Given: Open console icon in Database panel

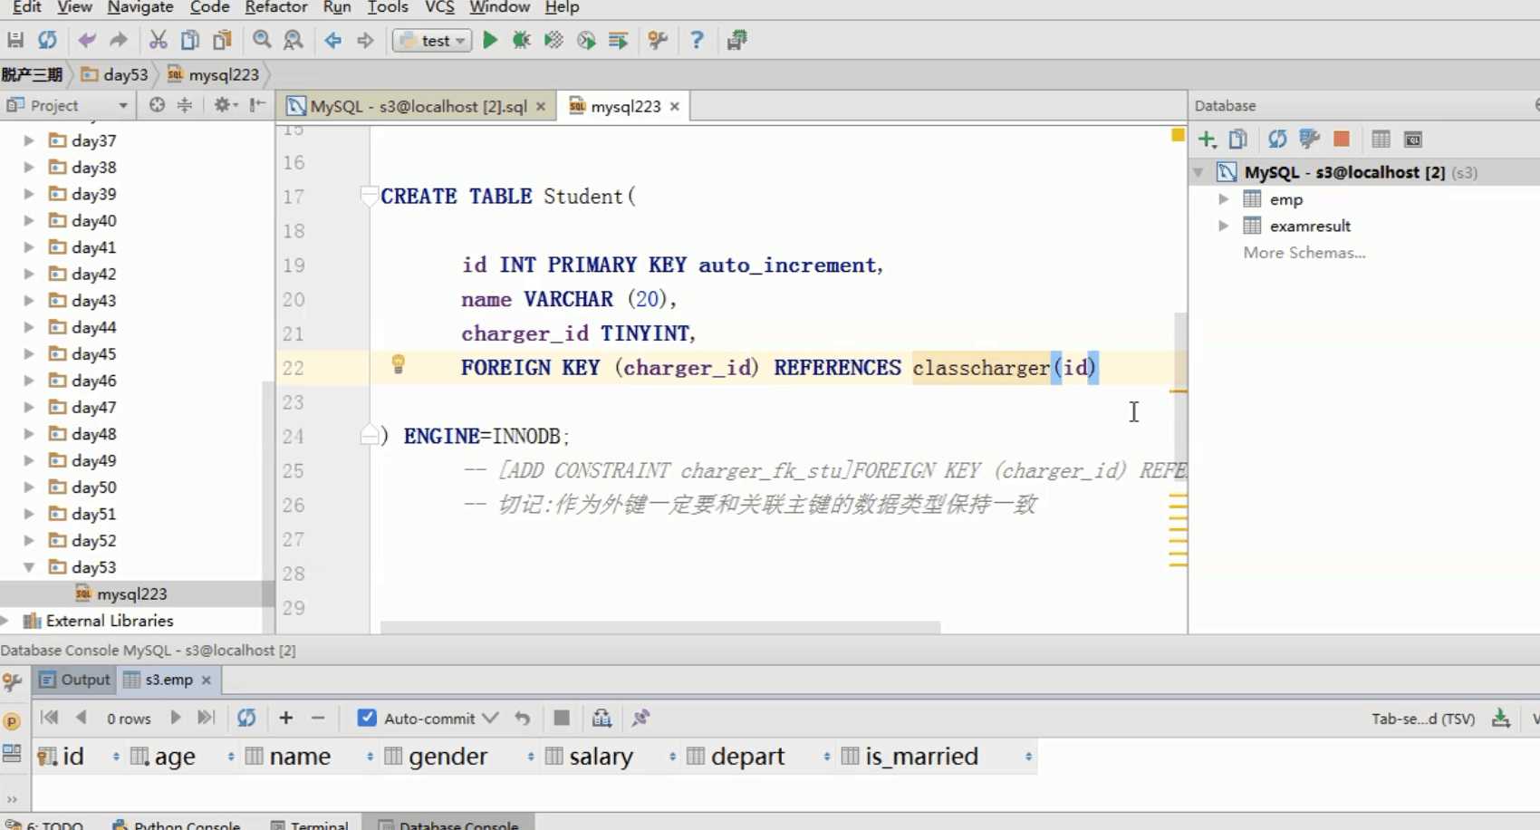Looking at the screenshot, I should [1413, 140].
